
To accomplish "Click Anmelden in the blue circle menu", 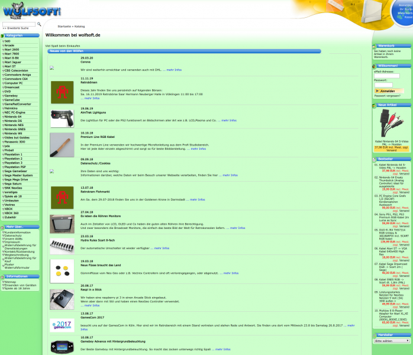I will coord(405,5).
